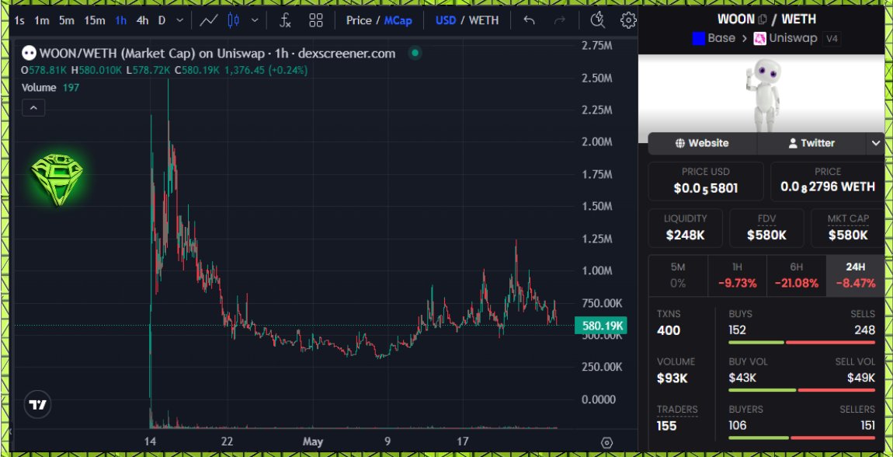Screen dimensions: 893x457
Task: Click the 0.0₈2796 WETH price box
Action: pyautogui.click(x=828, y=181)
